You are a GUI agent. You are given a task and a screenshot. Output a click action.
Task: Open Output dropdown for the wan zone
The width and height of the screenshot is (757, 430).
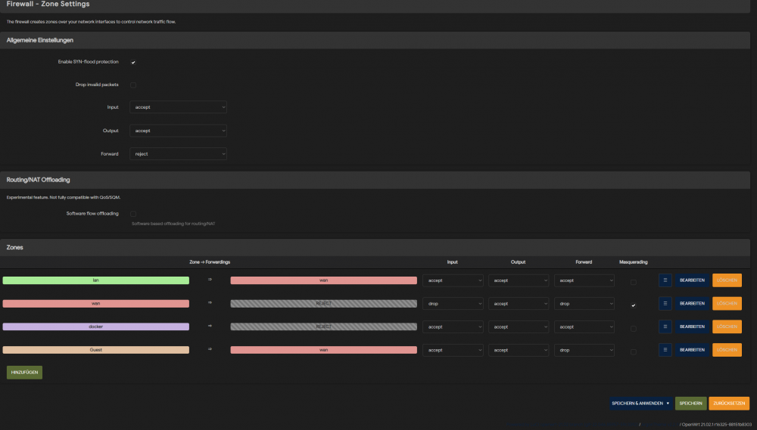tap(519, 304)
